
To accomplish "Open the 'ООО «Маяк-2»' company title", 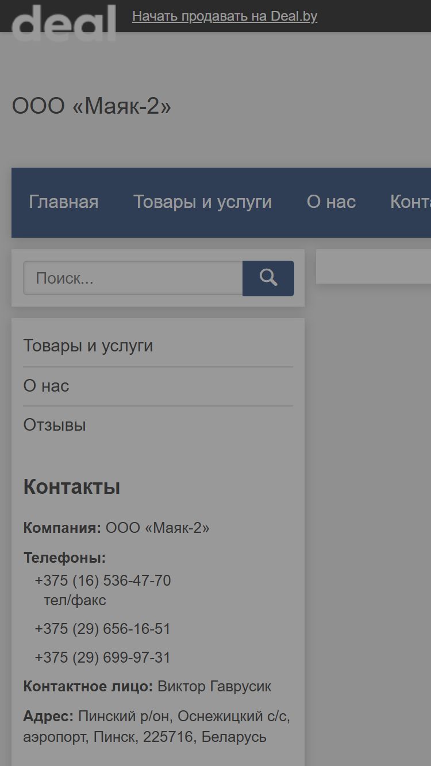I will pyautogui.click(x=91, y=106).
